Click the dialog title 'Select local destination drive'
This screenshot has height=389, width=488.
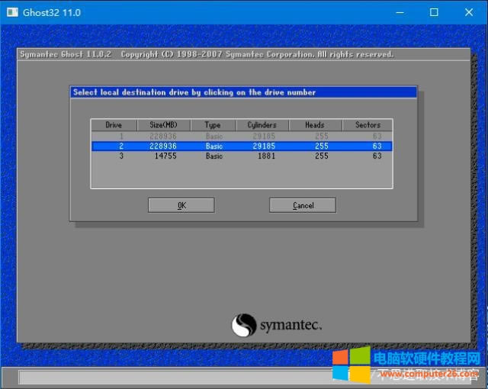(194, 92)
